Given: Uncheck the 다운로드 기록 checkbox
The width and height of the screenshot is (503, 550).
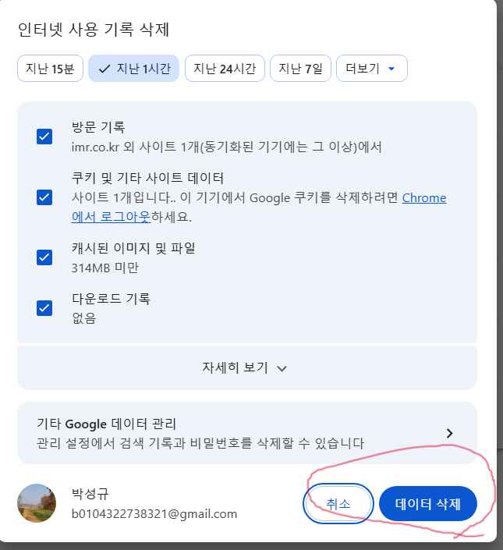Looking at the screenshot, I should (x=44, y=307).
